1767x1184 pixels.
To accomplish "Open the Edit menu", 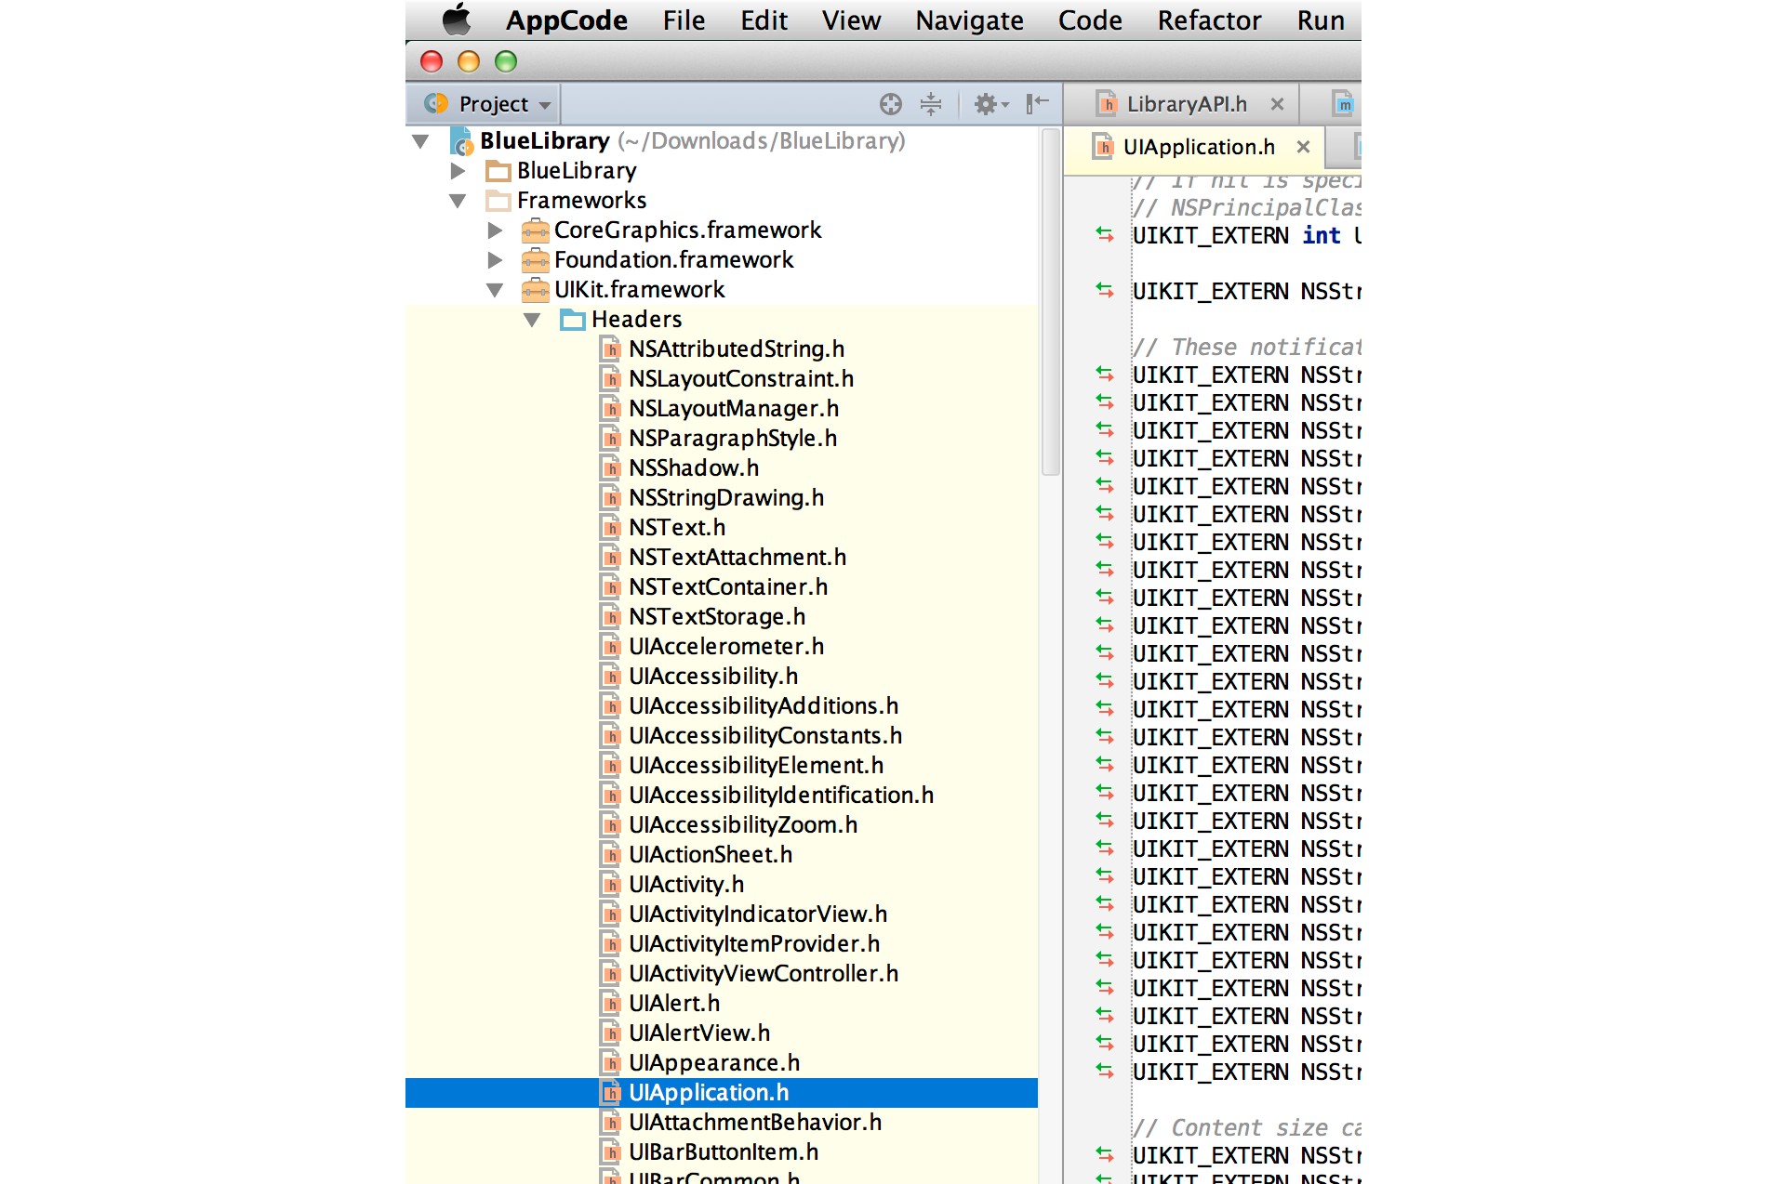I will (764, 20).
